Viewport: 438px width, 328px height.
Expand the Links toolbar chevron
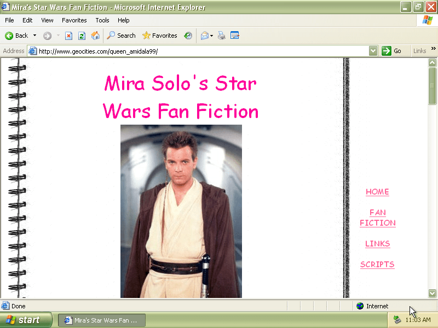click(x=434, y=49)
